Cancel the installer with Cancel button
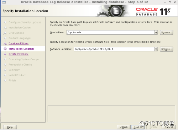Image resolution: width=178 pixels, height=130 pixels. (169, 127)
